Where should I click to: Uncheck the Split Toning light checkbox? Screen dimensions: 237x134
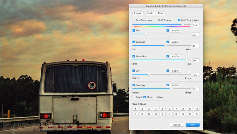click(x=179, y=20)
